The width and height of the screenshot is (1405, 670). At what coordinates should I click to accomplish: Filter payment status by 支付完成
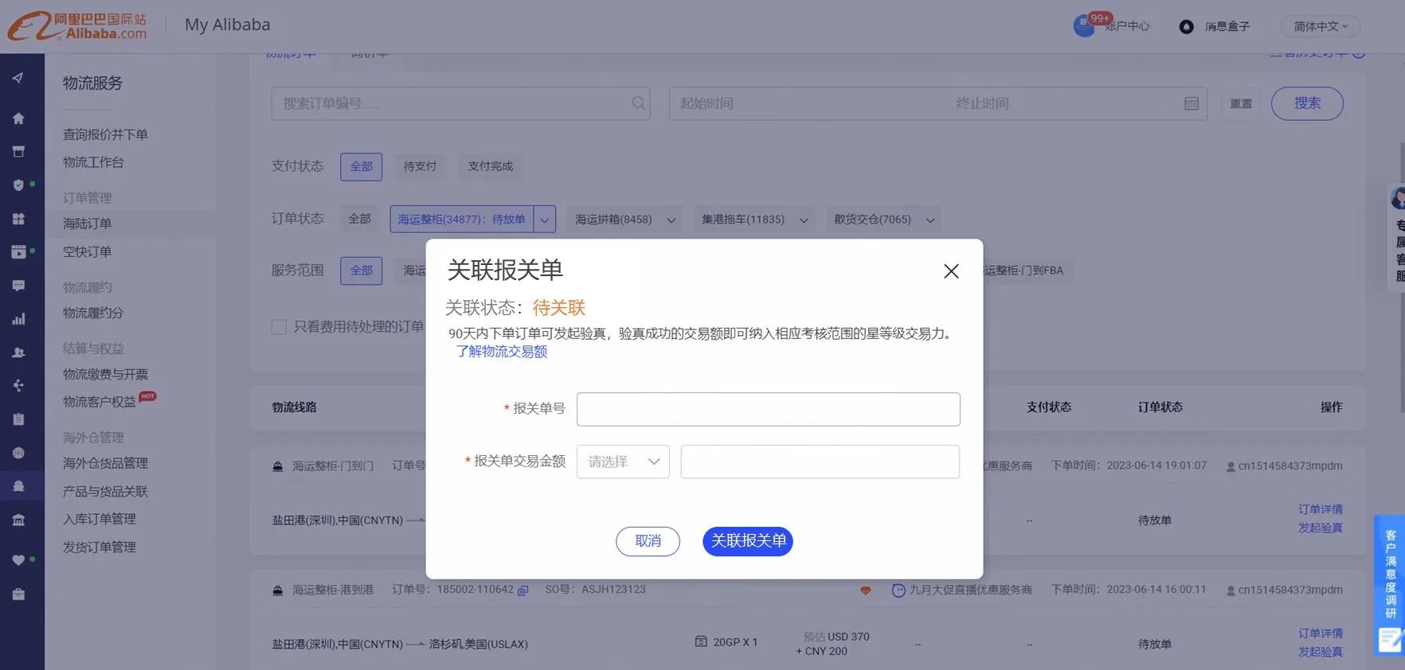490,166
